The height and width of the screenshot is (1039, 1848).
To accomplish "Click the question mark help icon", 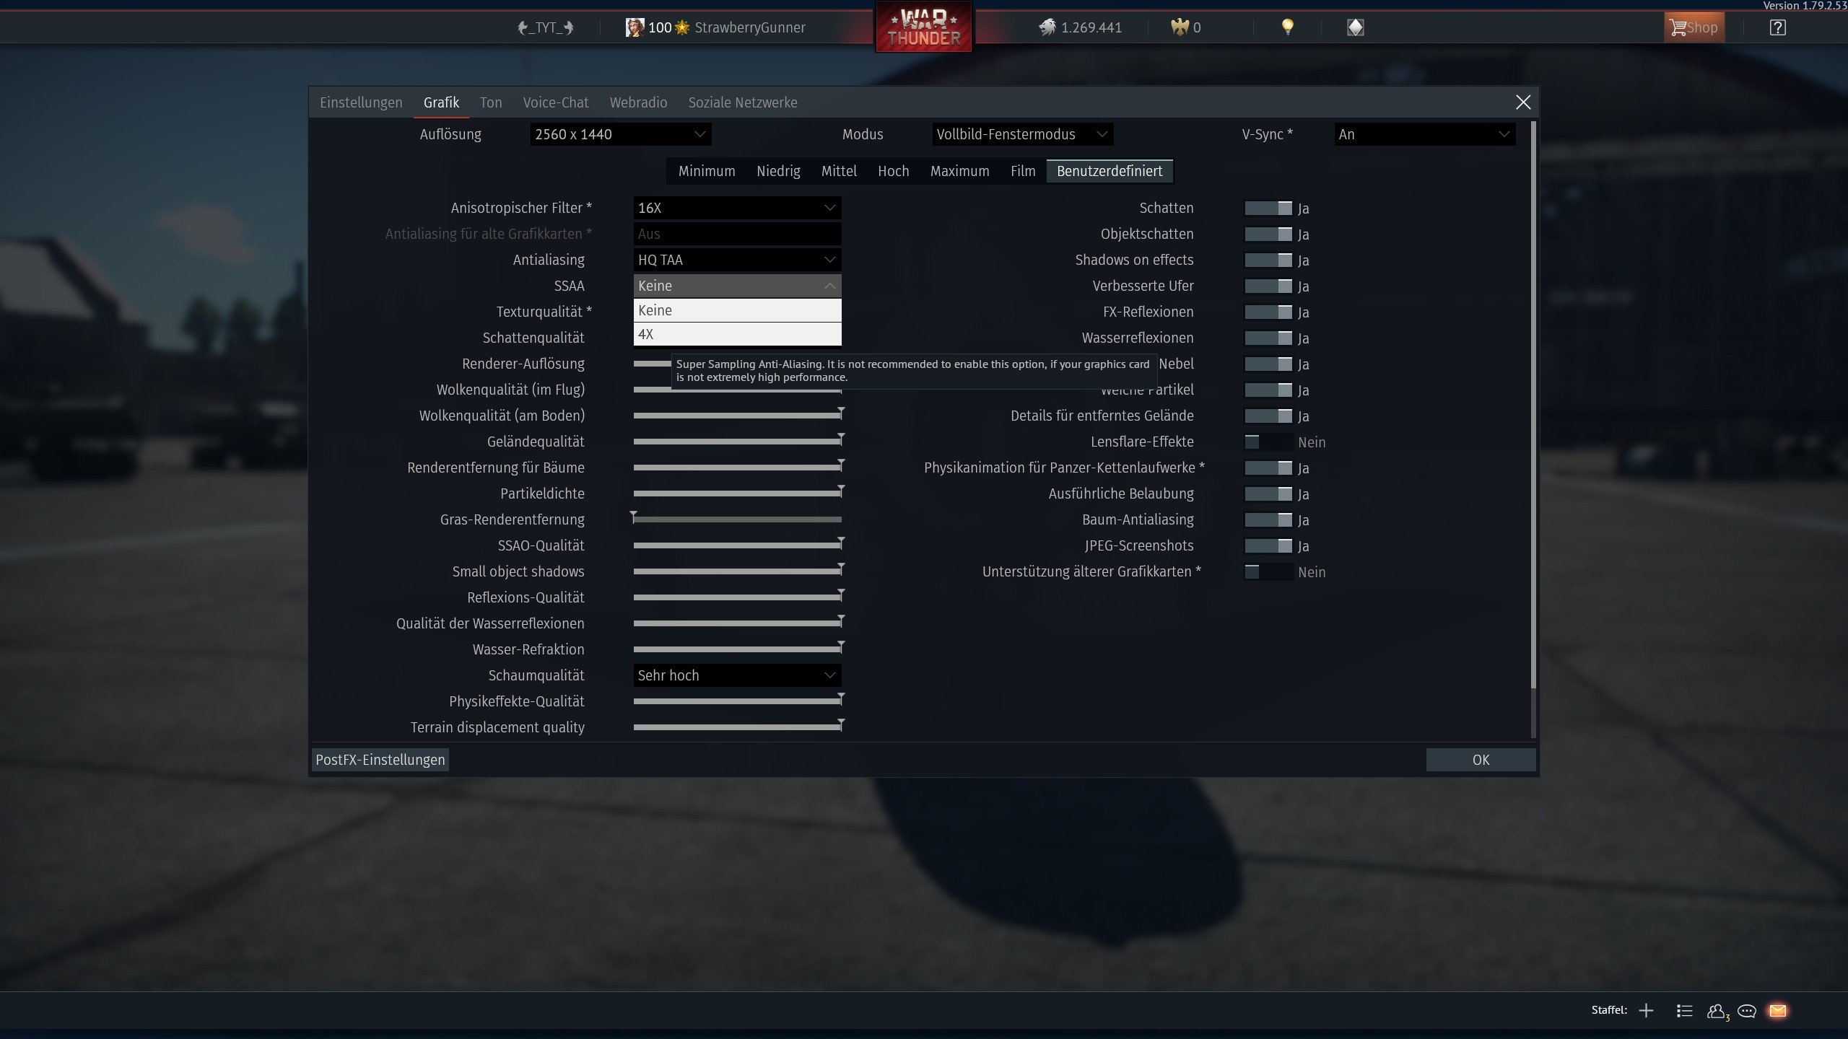I will 1777,27.
